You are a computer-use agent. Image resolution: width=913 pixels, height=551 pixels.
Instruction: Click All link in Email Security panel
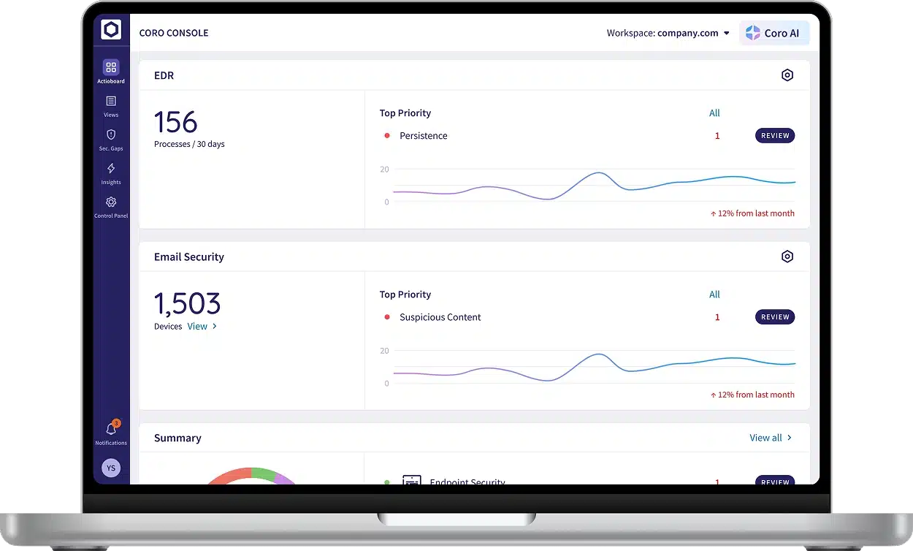pyautogui.click(x=714, y=294)
